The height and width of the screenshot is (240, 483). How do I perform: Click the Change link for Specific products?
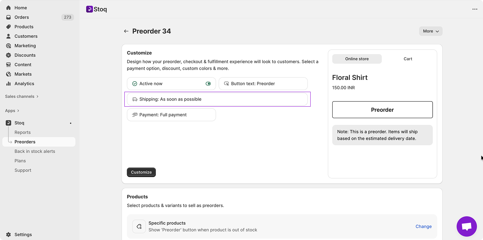point(424,226)
